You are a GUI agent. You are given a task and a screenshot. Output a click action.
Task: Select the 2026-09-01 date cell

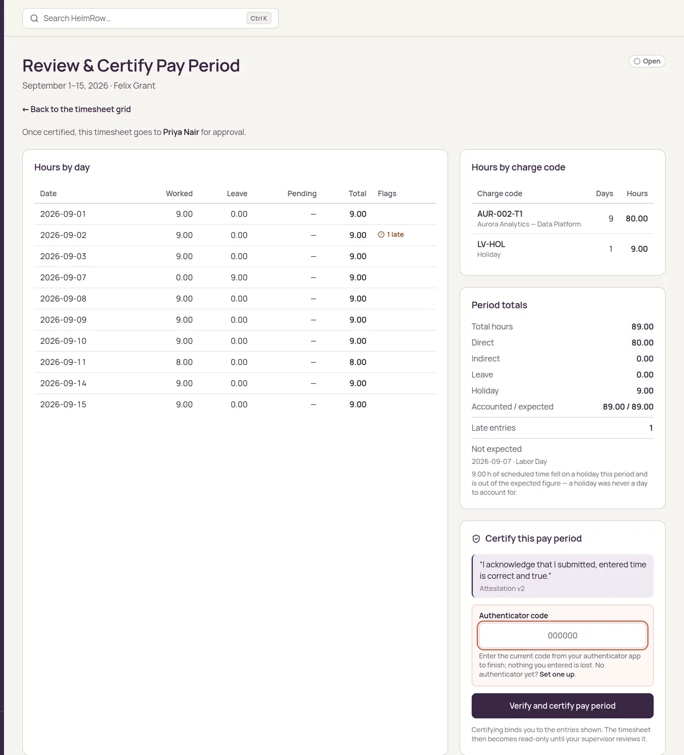(63, 214)
